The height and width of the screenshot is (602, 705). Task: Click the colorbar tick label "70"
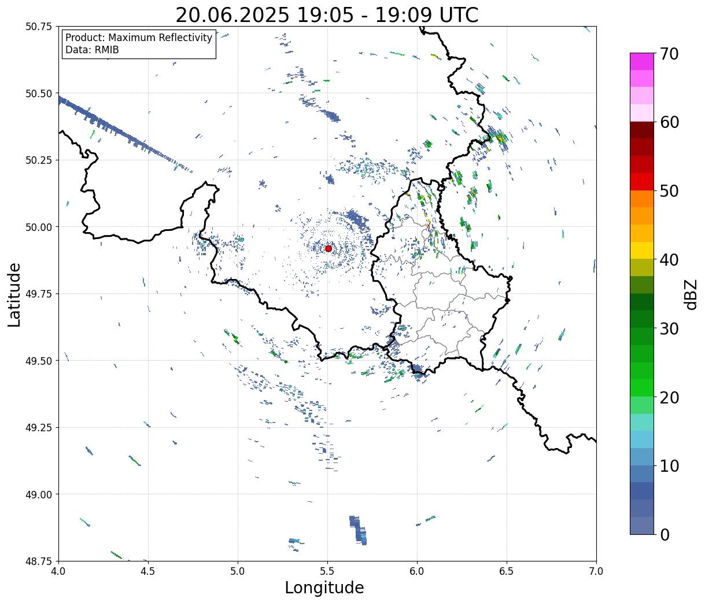(669, 54)
